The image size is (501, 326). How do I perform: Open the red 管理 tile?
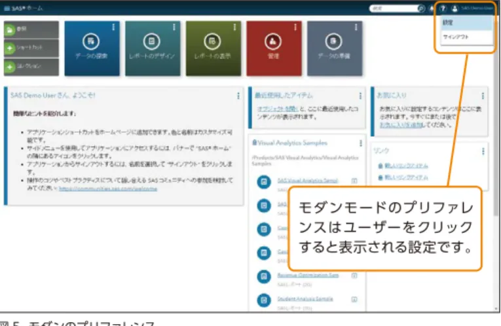point(274,48)
